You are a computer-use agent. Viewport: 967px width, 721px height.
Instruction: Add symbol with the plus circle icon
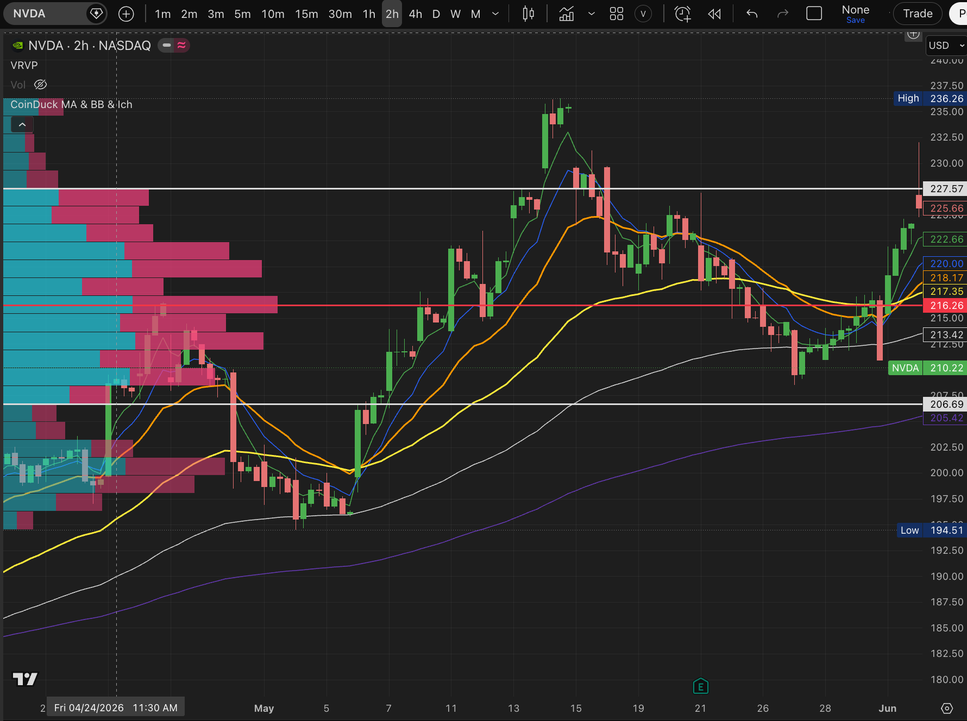click(126, 14)
